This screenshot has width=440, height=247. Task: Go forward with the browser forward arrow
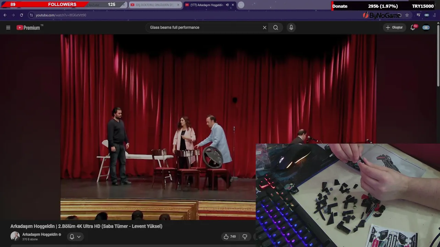point(13,15)
